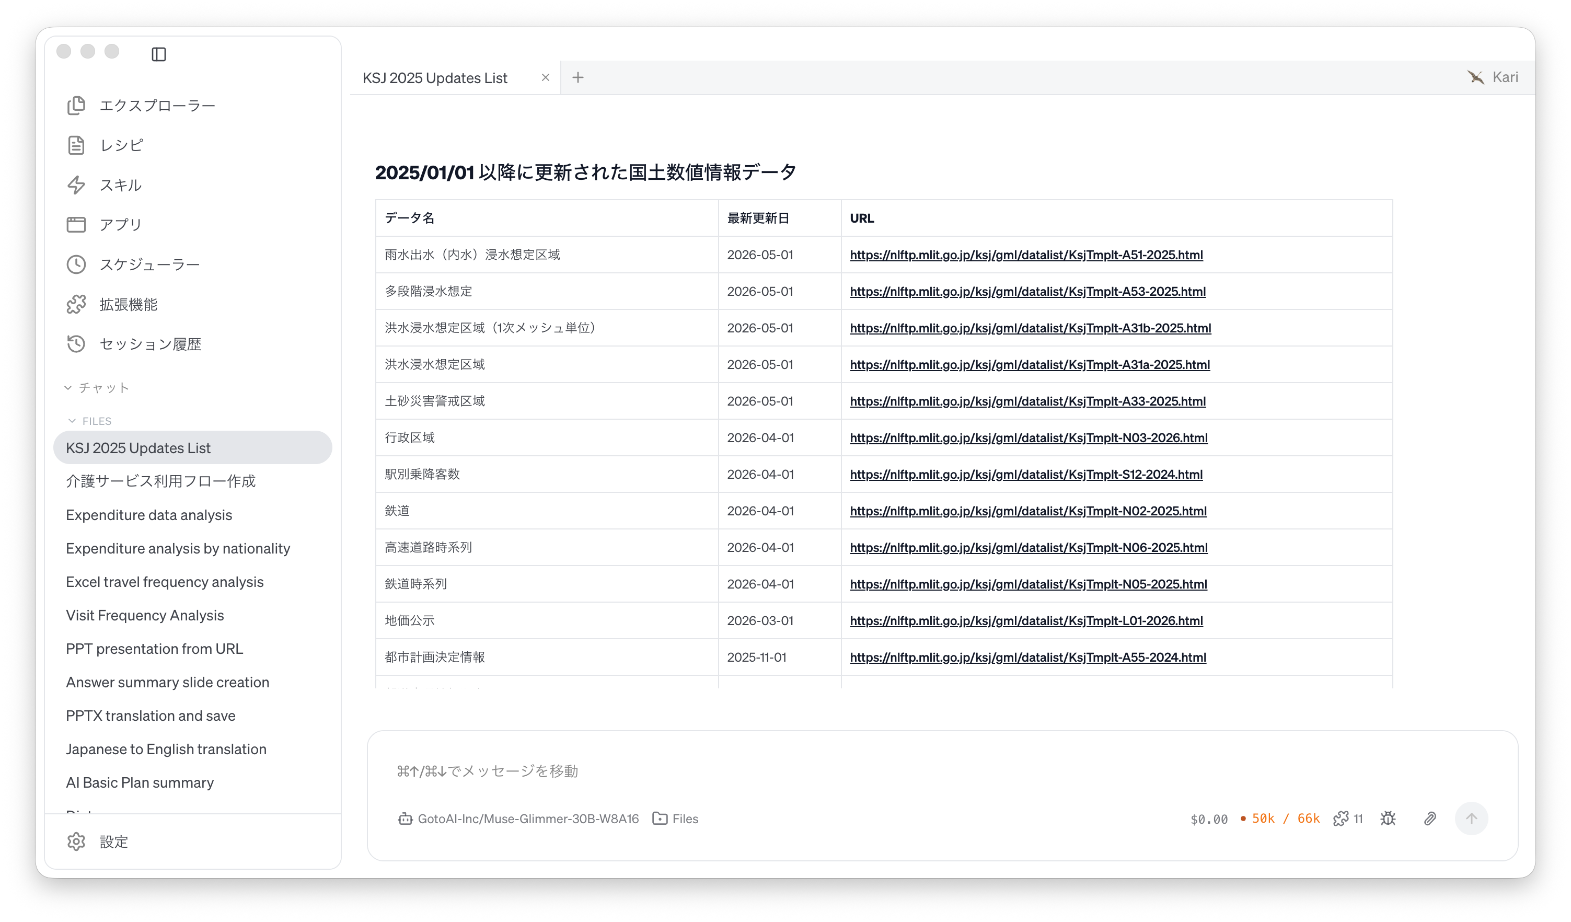The width and height of the screenshot is (1571, 922).
Task: Open Japanese to English translation chat
Action: pyautogui.click(x=166, y=748)
